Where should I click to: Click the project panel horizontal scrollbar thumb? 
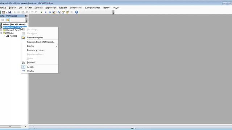point(10,126)
